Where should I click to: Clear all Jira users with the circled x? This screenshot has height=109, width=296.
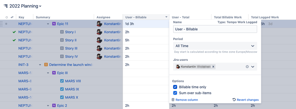click(x=247, y=66)
